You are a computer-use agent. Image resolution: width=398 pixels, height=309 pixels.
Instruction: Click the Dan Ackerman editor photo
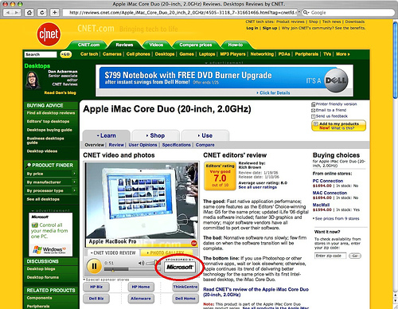click(32, 80)
